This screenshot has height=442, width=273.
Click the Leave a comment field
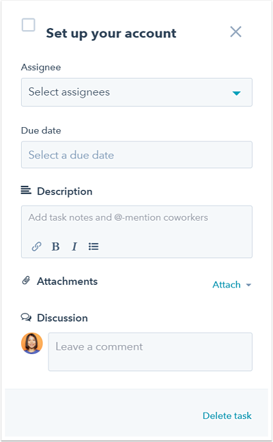(150, 352)
